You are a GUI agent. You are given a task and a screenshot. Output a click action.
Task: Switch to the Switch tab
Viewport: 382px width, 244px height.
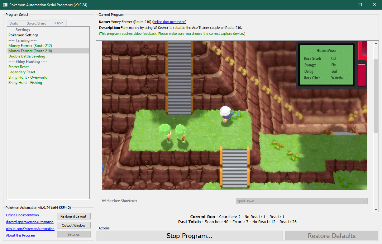coord(15,23)
